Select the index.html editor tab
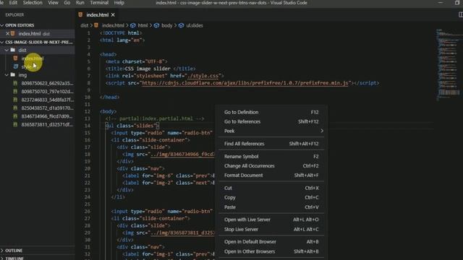Image resolution: width=463 pixels, height=260 pixels. coord(97,14)
